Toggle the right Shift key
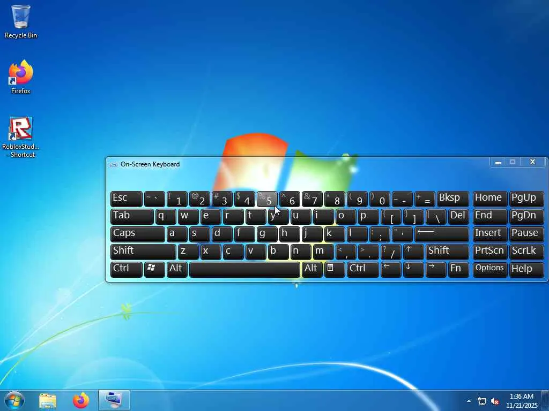Image resolution: width=549 pixels, height=411 pixels. 447,252
